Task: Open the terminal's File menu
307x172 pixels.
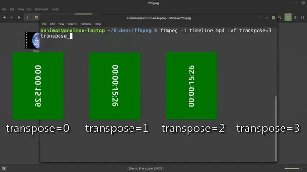Action: point(44,24)
